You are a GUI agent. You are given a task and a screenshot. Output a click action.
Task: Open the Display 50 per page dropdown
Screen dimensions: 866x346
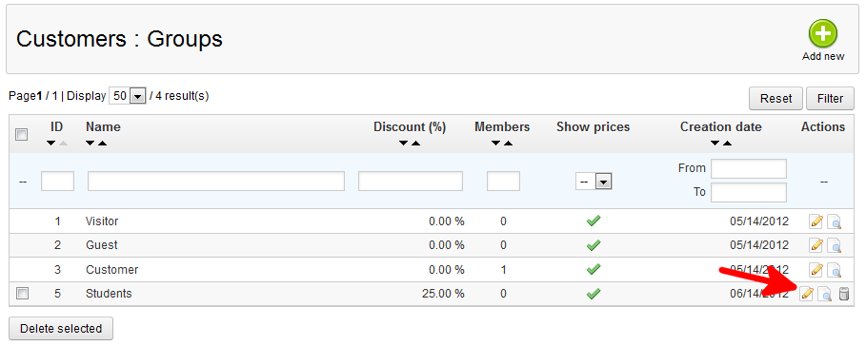click(127, 96)
